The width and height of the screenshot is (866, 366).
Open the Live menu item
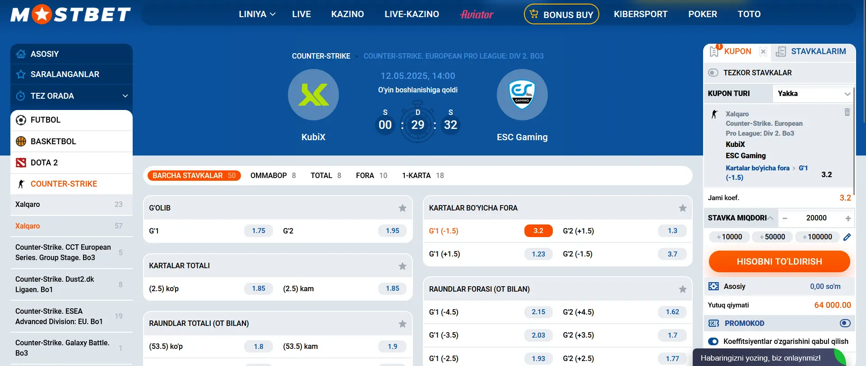point(301,14)
